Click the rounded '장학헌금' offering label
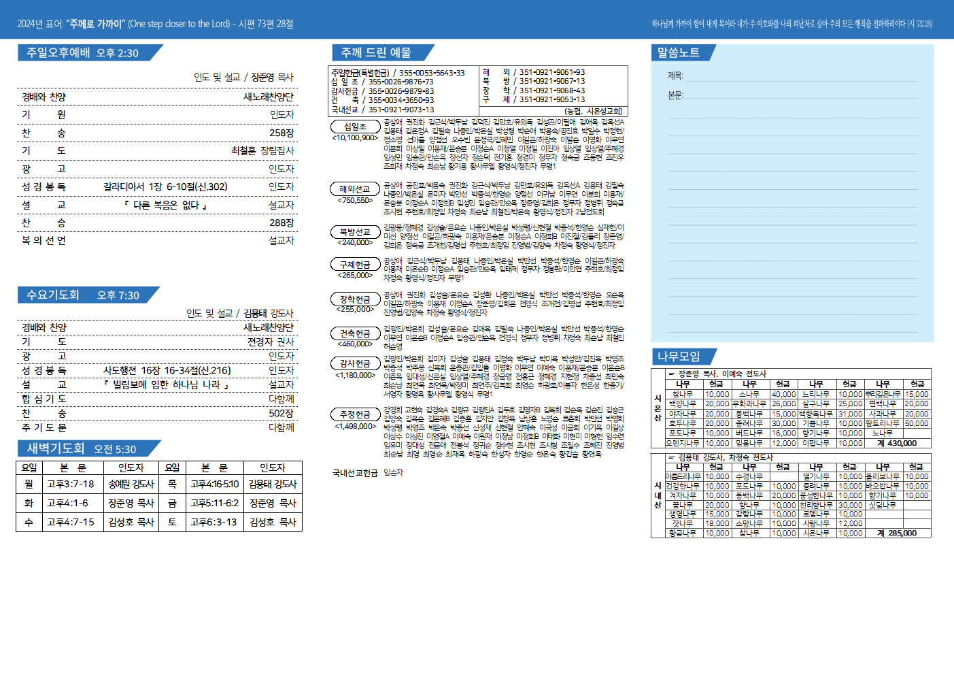 355,299
